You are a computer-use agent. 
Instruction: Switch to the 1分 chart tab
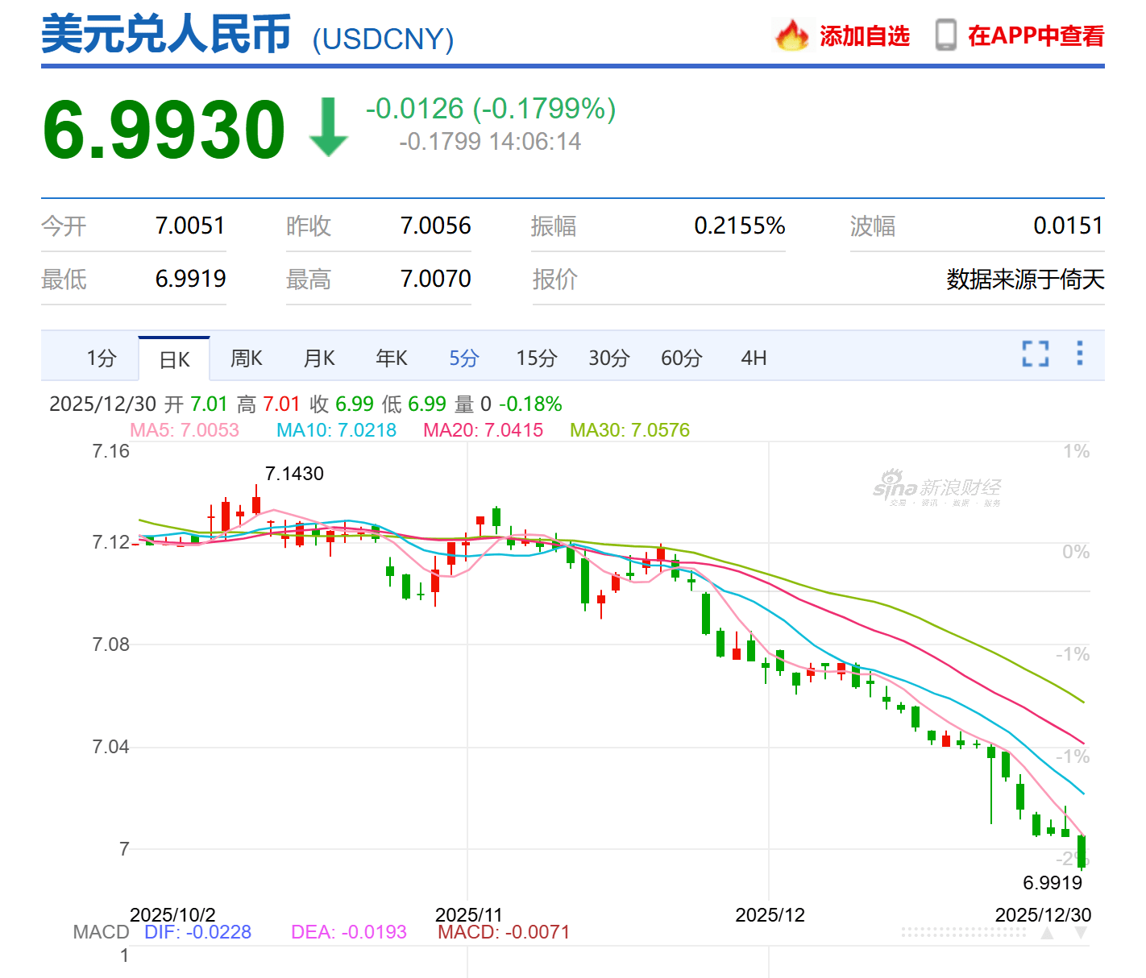coord(102,358)
